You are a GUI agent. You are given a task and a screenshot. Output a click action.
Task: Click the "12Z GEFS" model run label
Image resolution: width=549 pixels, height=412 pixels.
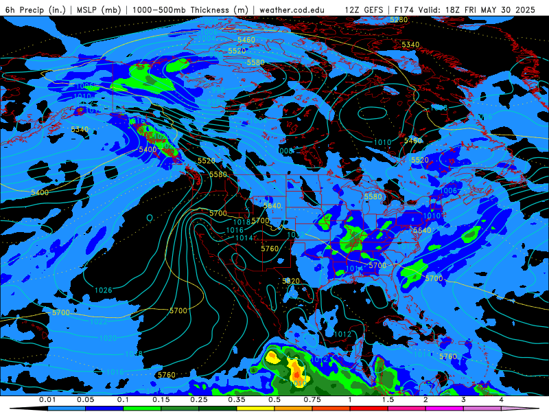[364, 10]
